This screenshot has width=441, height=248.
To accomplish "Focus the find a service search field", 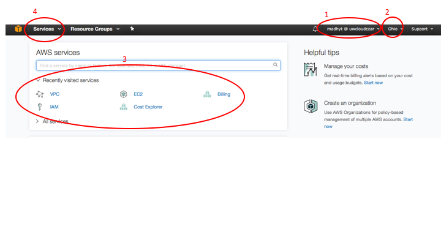I will [158, 66].
